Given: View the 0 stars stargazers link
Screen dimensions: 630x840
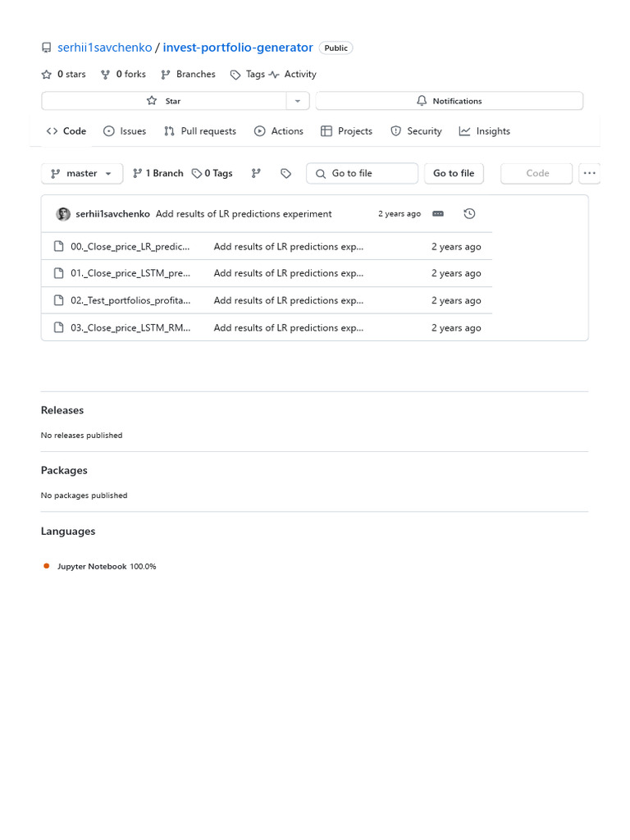Looking at the screenshot, I should pyautogui.click(x=64, y=75).
